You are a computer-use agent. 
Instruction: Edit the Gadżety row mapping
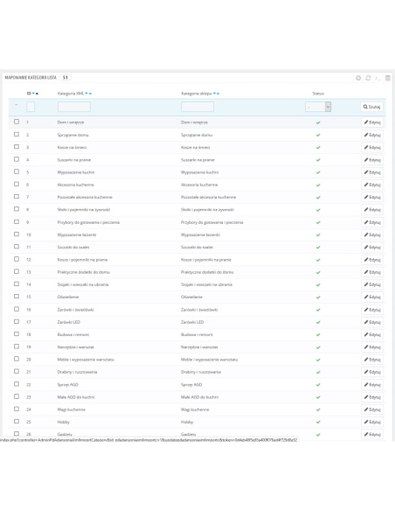[372, 434]
